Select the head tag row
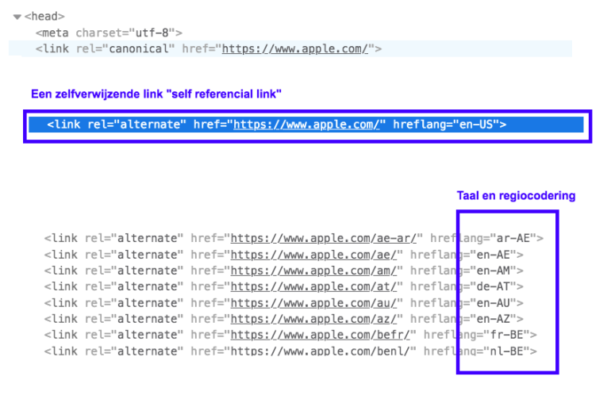This screenshot has height=407, width=611. coord(44,17)
